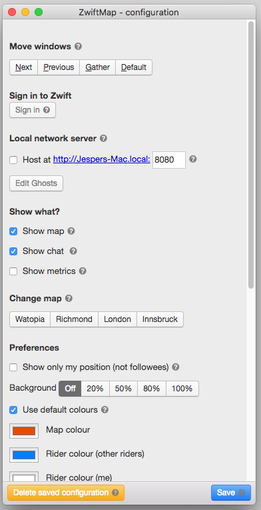Open Rider colour (me) white swatch

click(24, 477)
